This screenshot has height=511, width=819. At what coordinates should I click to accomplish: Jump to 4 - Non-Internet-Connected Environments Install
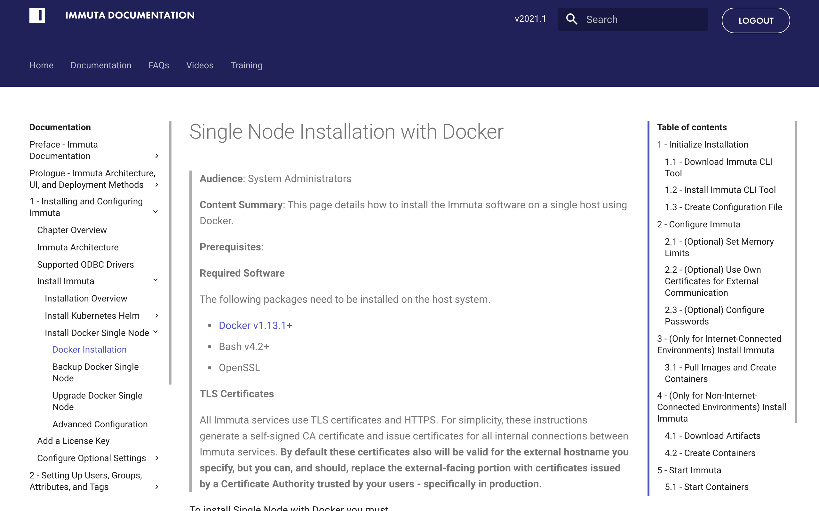click(x=721, y=407)
